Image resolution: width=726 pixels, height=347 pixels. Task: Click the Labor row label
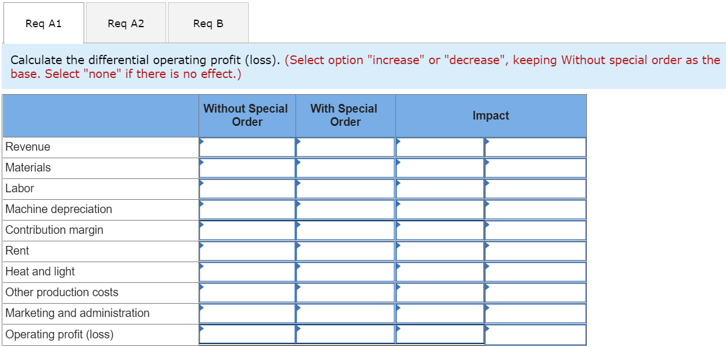tap(20, 189)
